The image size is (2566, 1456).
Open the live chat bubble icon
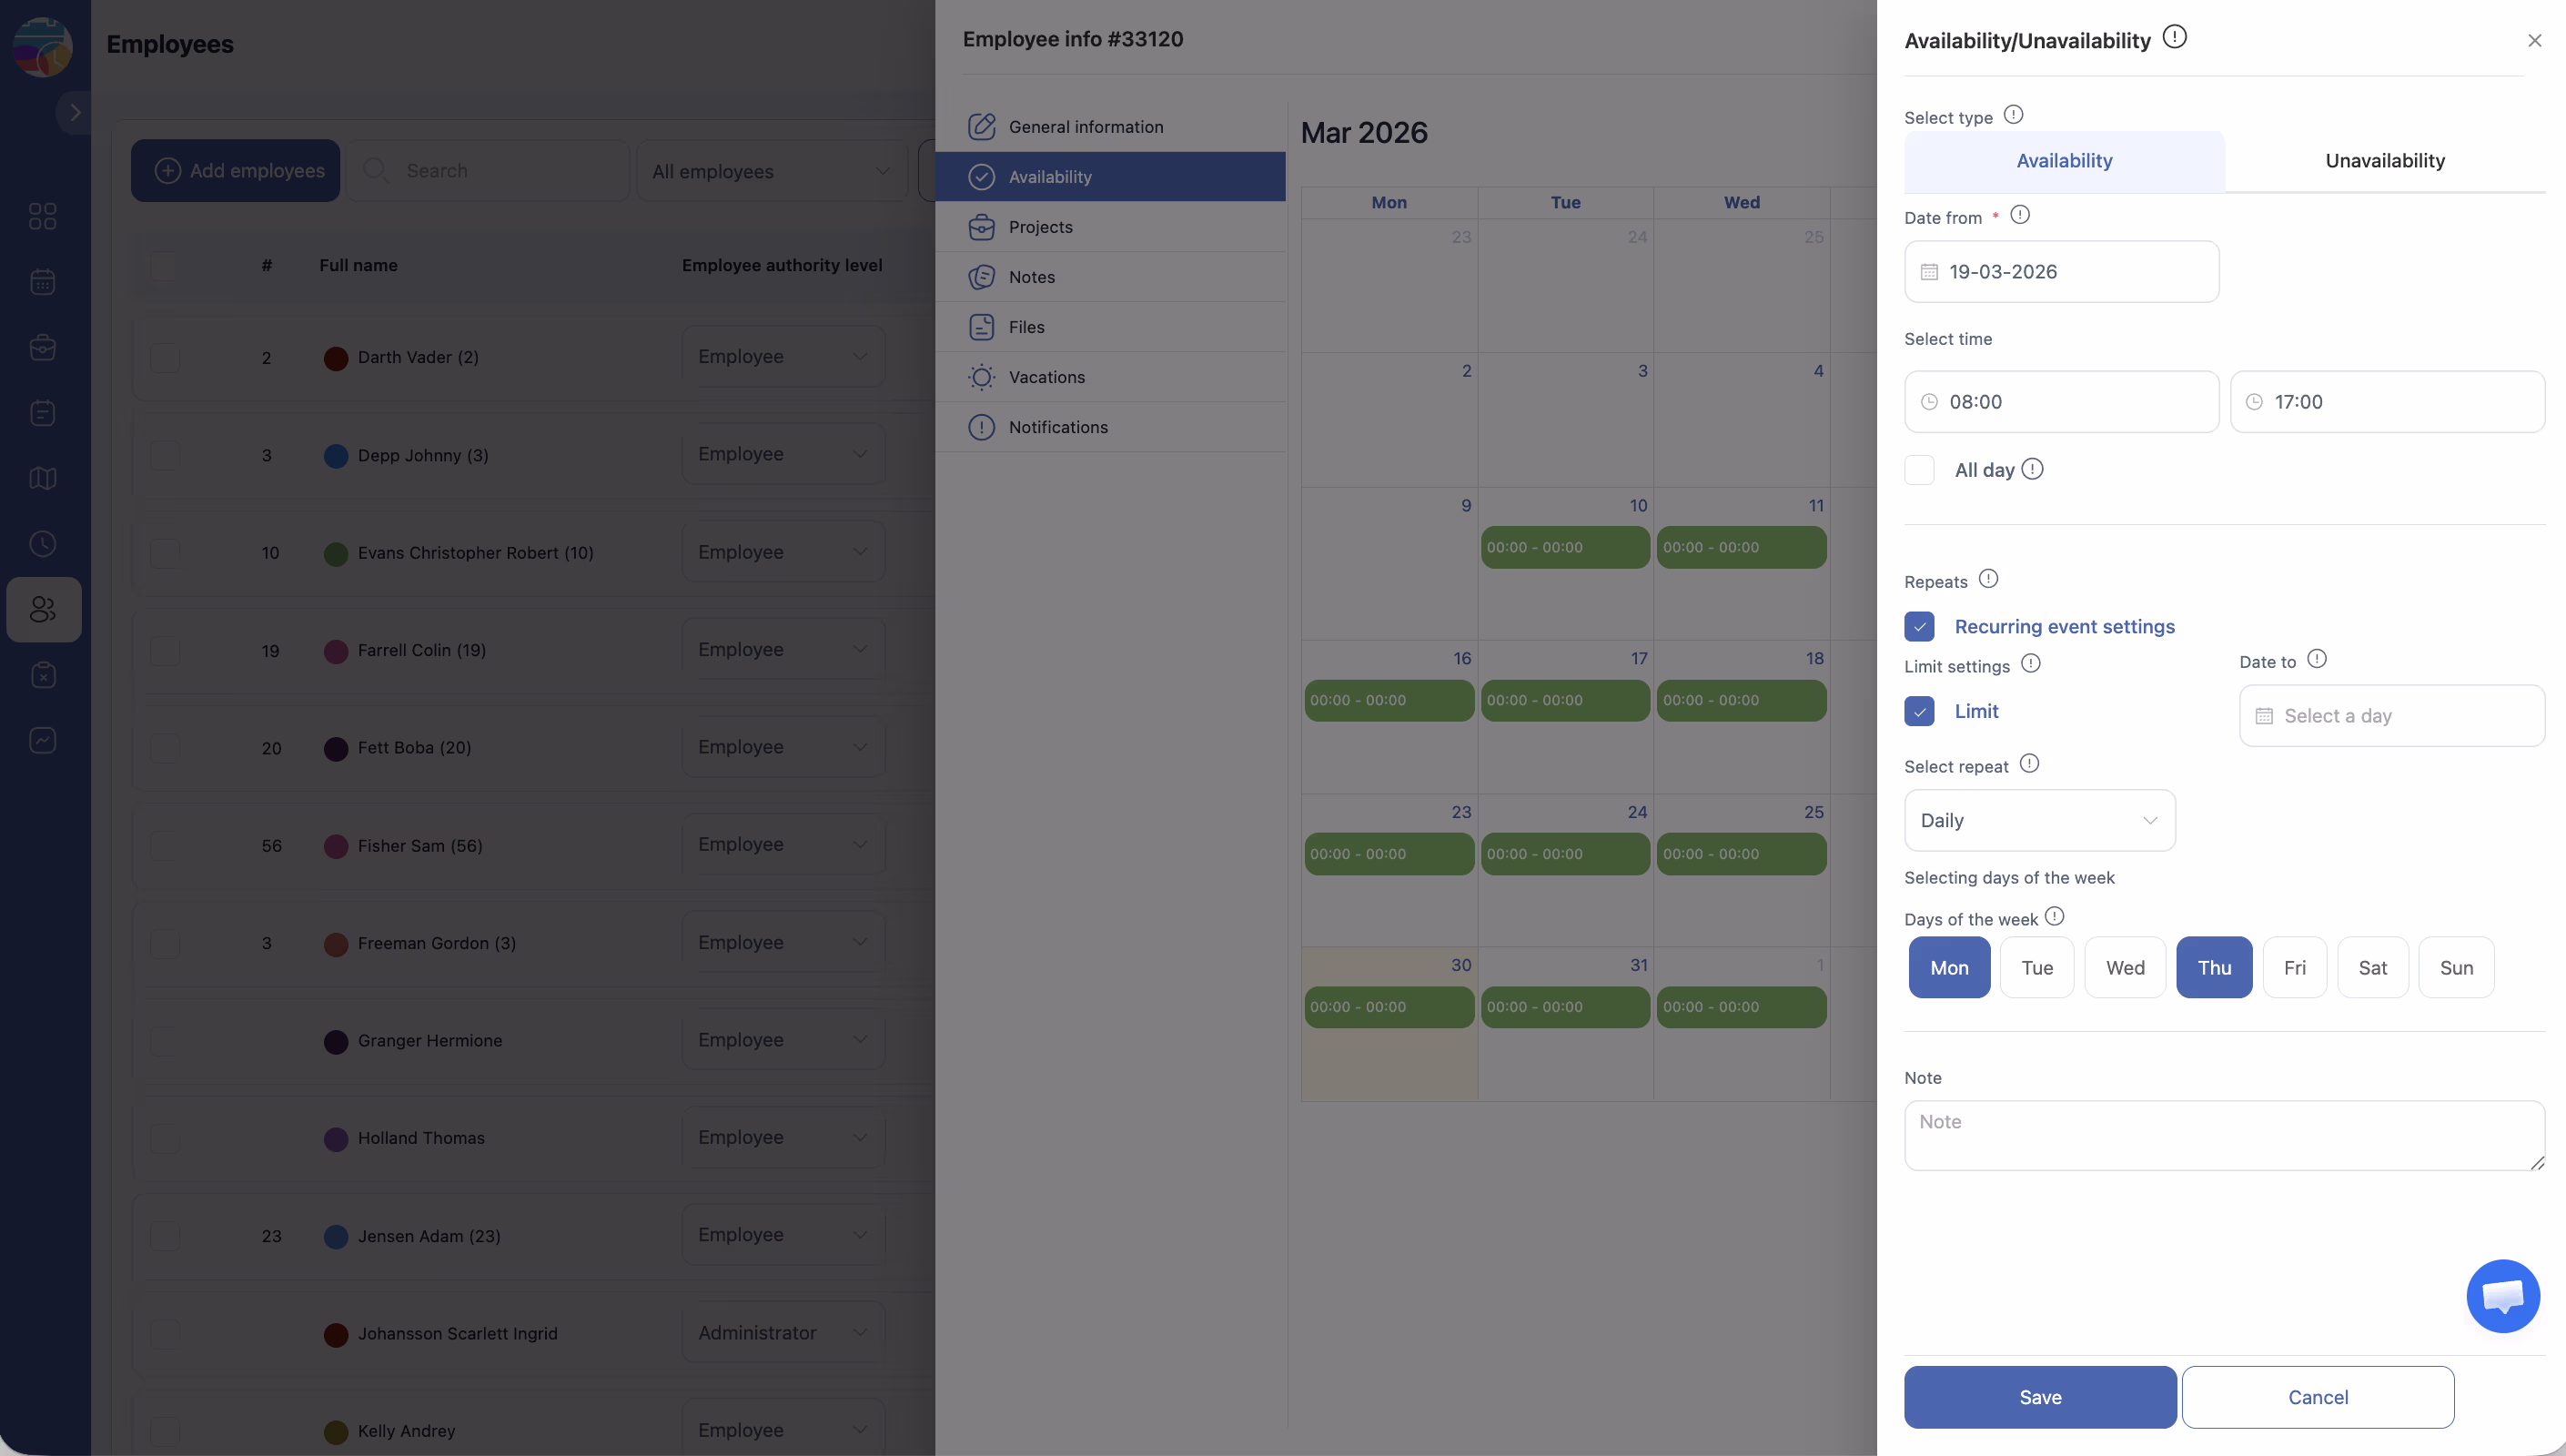coord(2502,1296)
